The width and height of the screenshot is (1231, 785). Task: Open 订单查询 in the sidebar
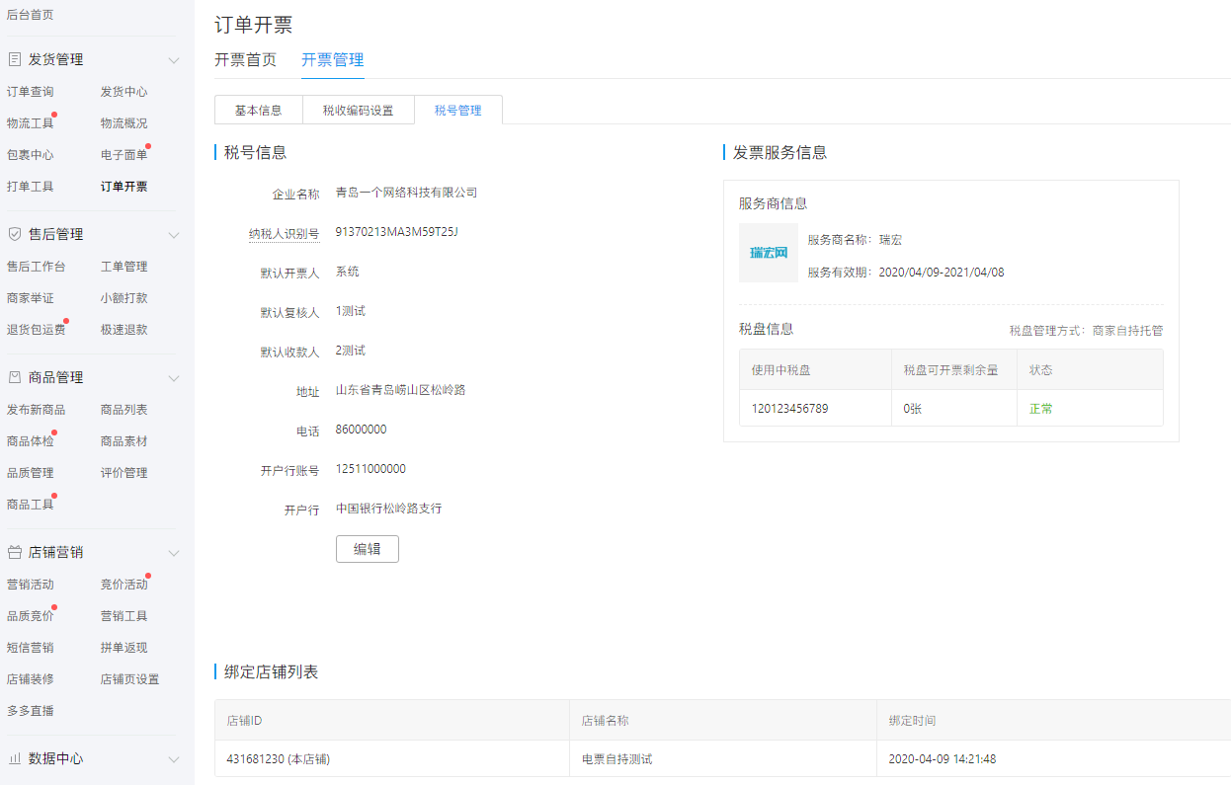[31, 92]
